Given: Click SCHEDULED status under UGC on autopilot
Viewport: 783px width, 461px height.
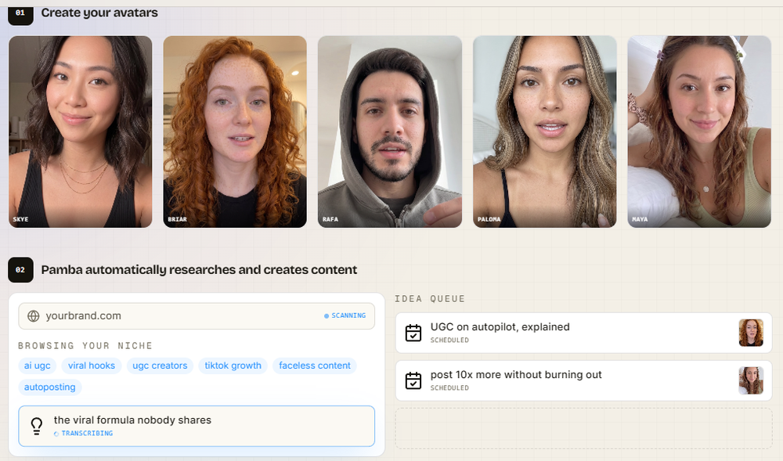Looking at the screenshot, I should tap(449, 340).
